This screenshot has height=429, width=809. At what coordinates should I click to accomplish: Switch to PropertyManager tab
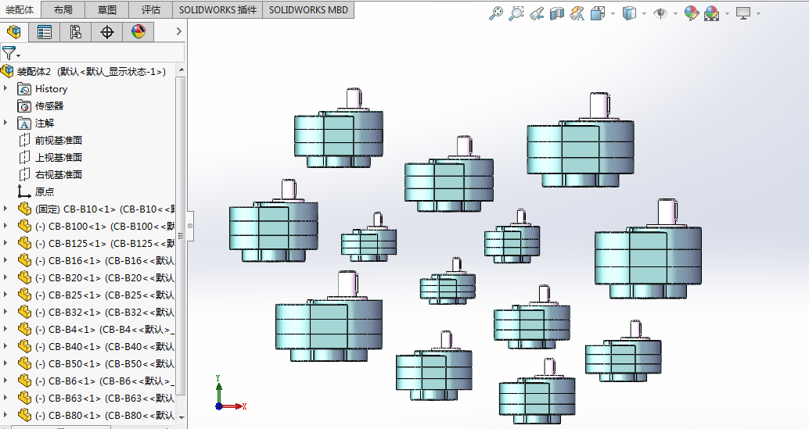point(45,32)
